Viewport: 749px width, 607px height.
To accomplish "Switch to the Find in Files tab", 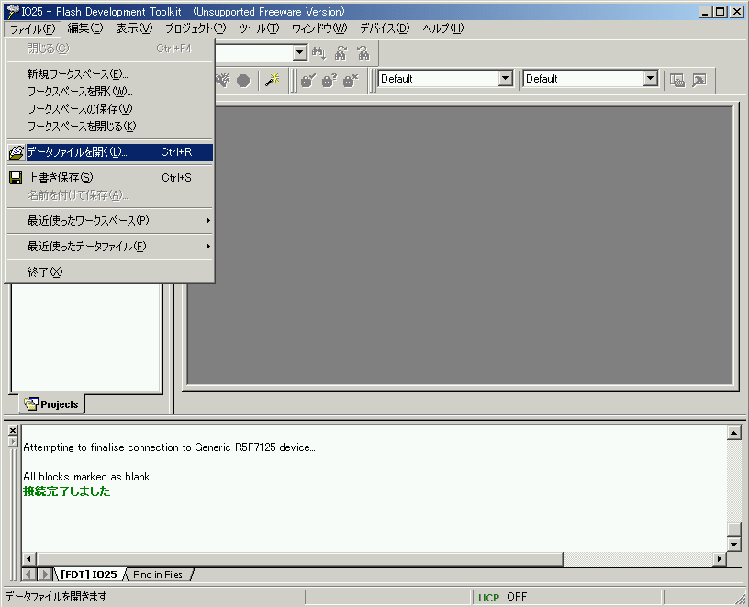I will click(x=158, y=575).
